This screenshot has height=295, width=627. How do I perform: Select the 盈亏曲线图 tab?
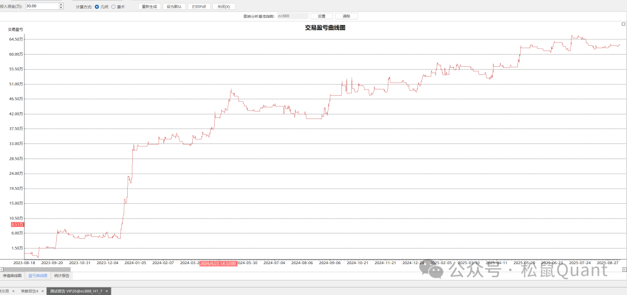[x=38, y=275]
